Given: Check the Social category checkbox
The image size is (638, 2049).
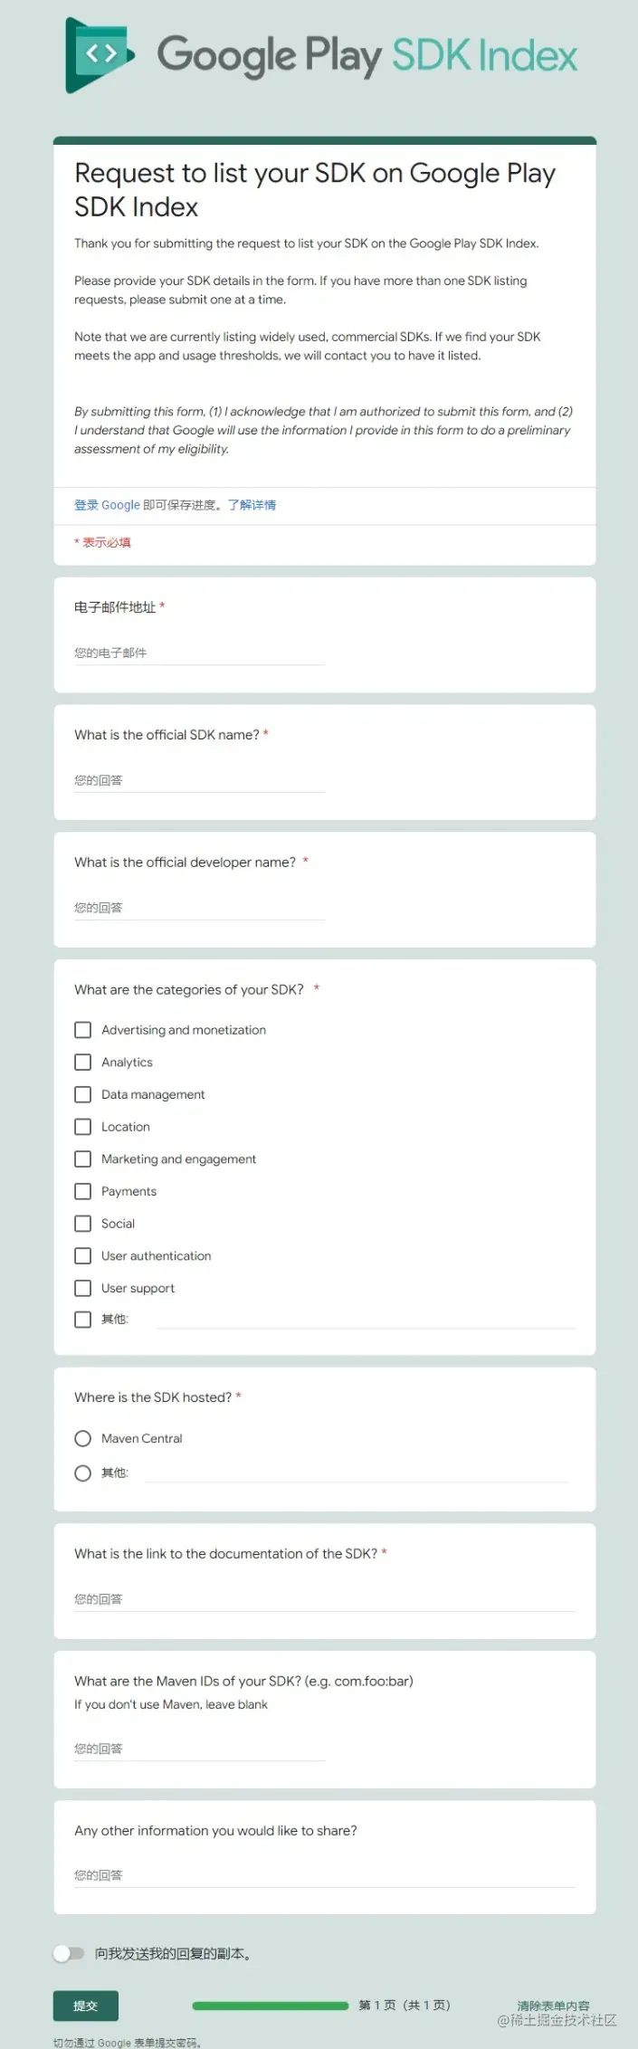Looking at the screenshot, I should pos(82,1223).
